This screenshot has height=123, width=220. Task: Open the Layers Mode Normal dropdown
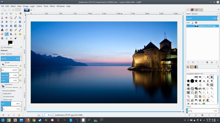(x=205, y=14)
